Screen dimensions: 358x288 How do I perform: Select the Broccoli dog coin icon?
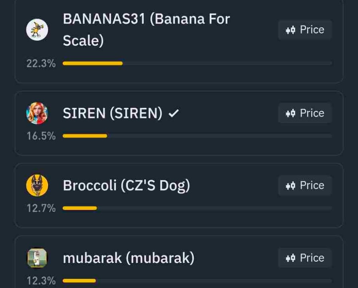click(x=37, y=185)
